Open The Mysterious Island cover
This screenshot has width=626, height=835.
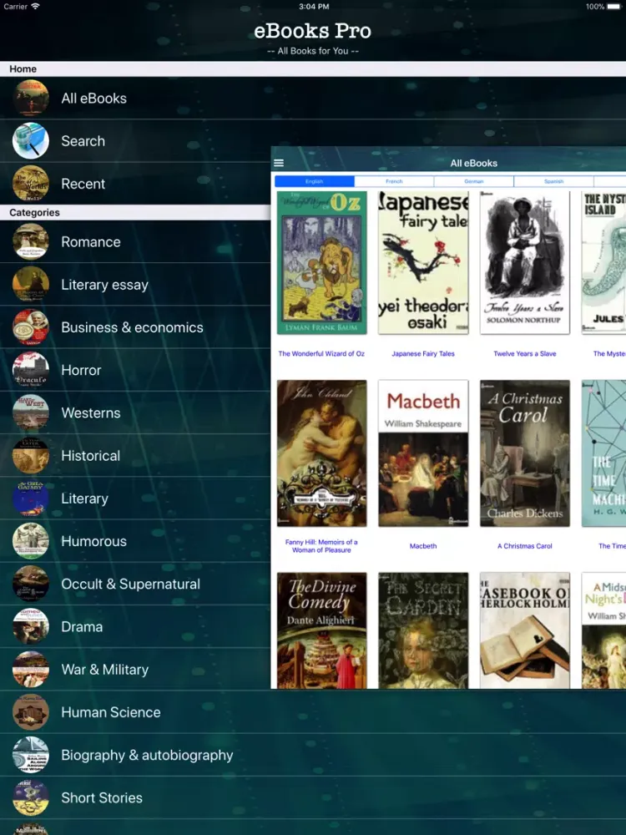click(x=603, y=262)
